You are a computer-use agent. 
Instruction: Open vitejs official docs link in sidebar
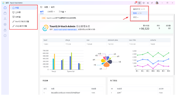point(24,26)
